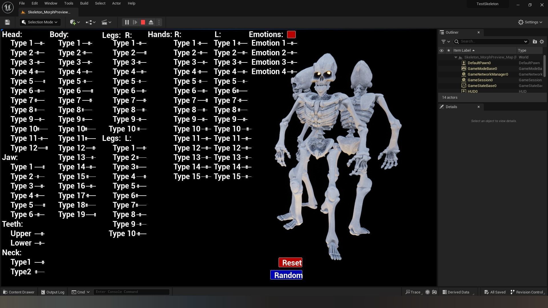
Task: Open Outliner settings gear
Action: (x=542, y=42)
